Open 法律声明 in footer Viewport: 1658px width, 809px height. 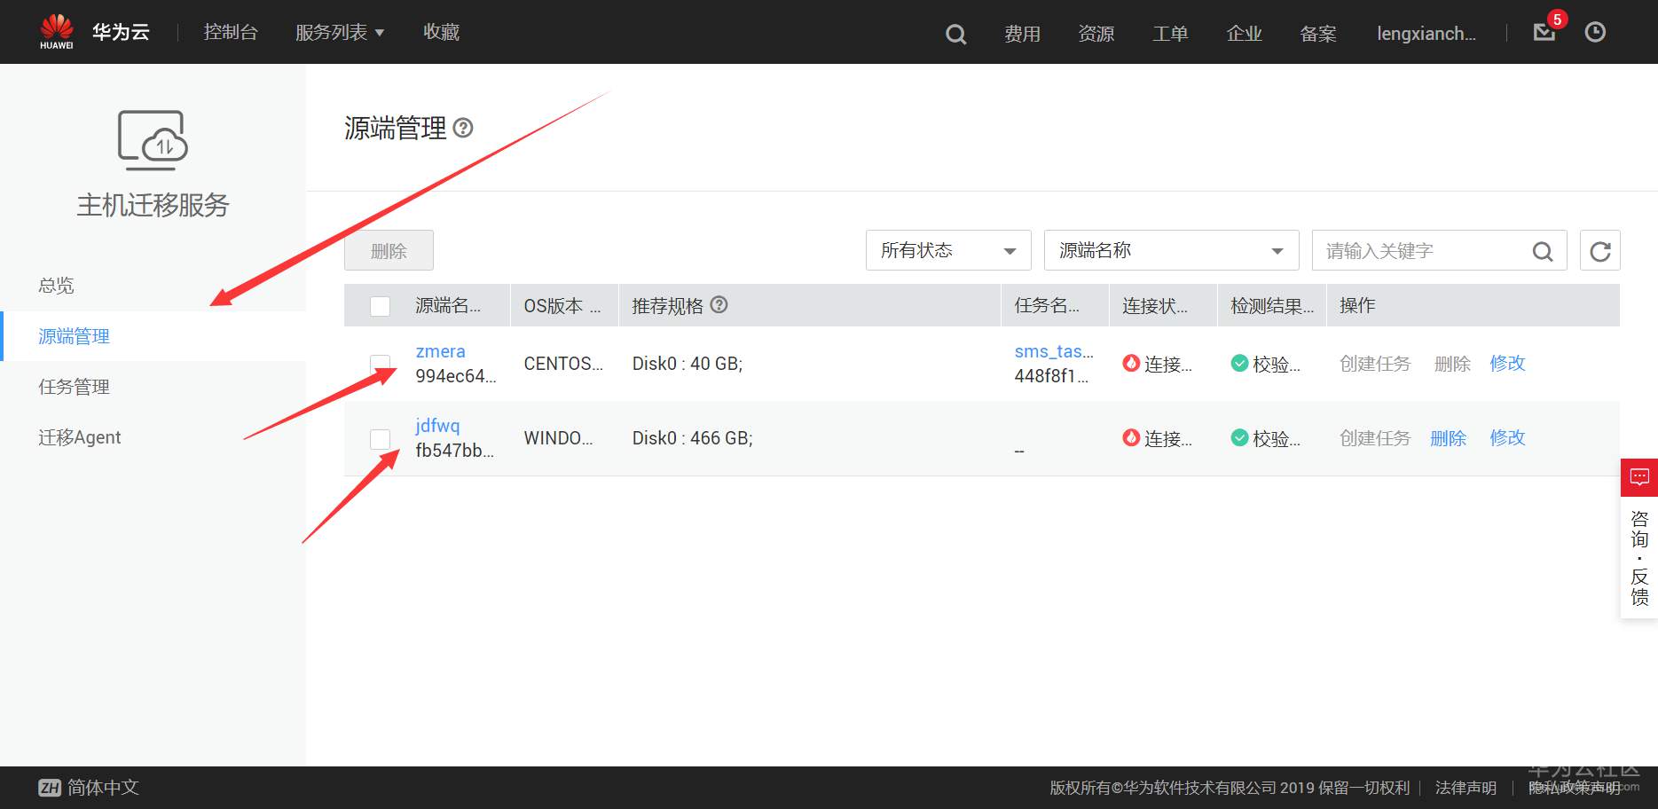click(1465, 788)
